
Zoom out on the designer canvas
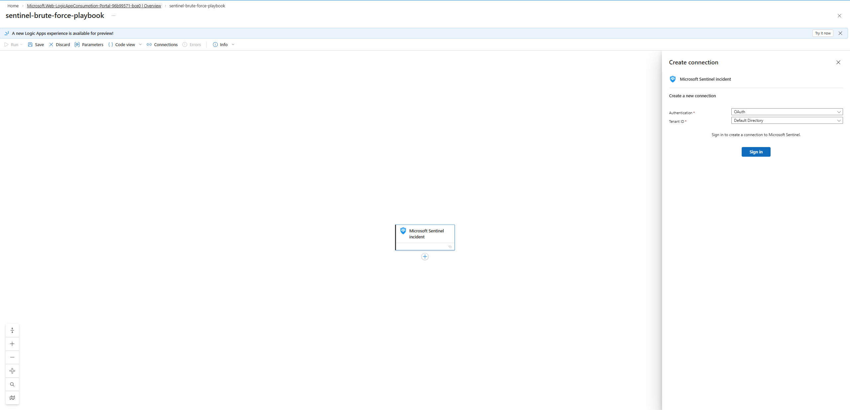pos(12,357)
